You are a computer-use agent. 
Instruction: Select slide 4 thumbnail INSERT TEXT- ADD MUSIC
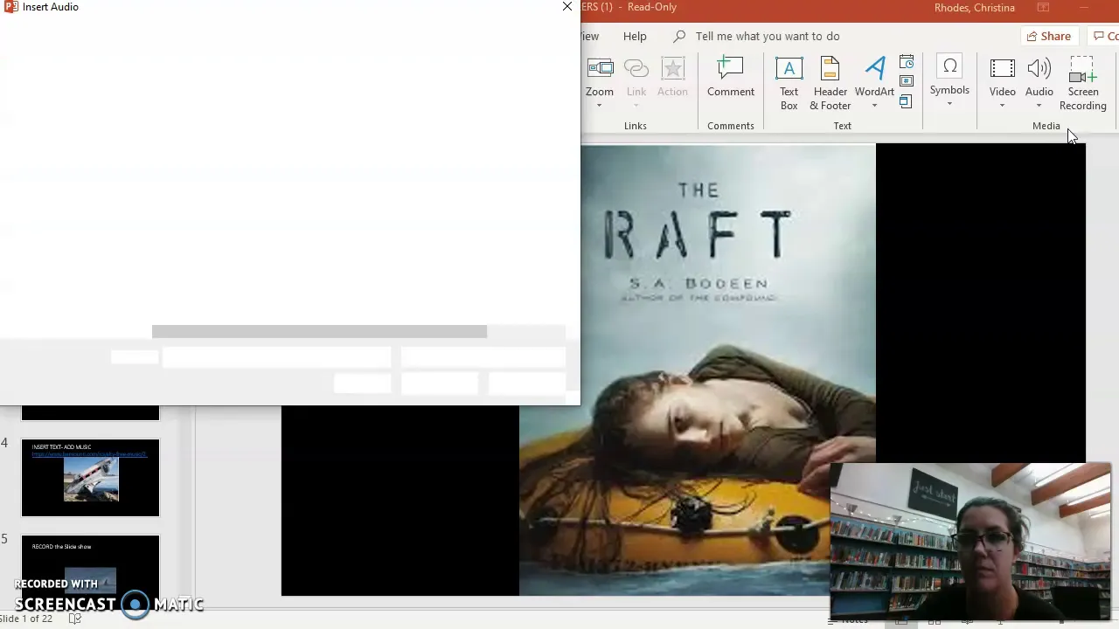[91, 478]
